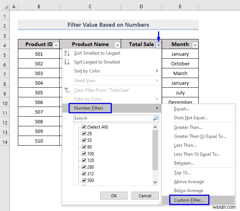Select column A header
The height and width of the screenshot is (211, 240).
coord(14,7)
